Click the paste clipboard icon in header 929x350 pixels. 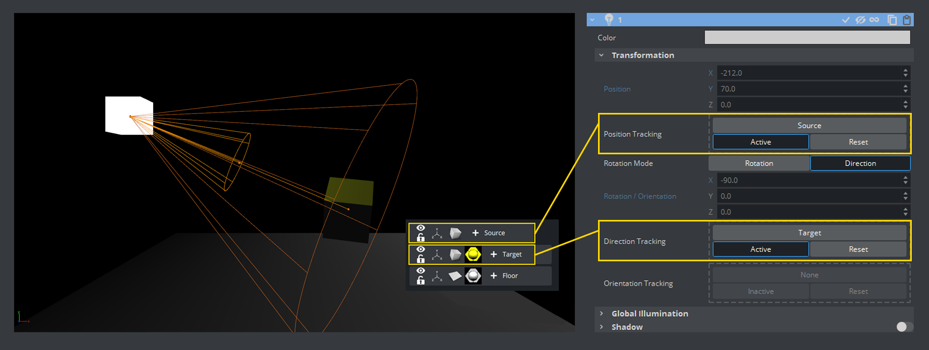pyautogui.click(x=907, y=20)
